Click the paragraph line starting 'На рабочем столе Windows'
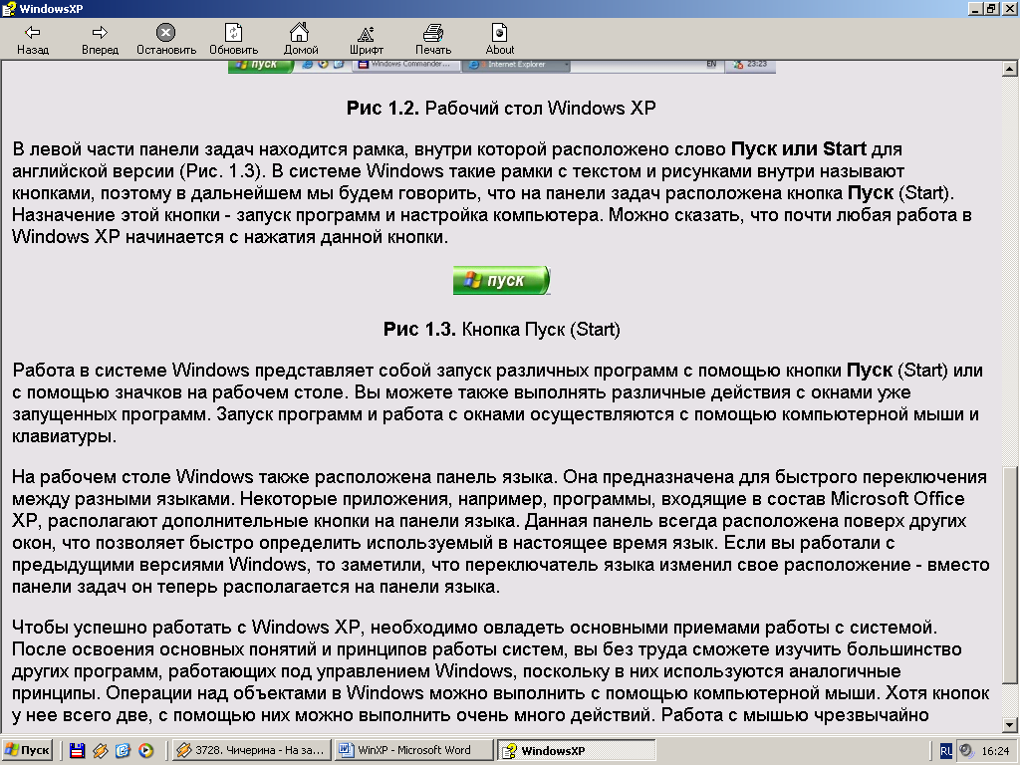 [x=500, y=477]
